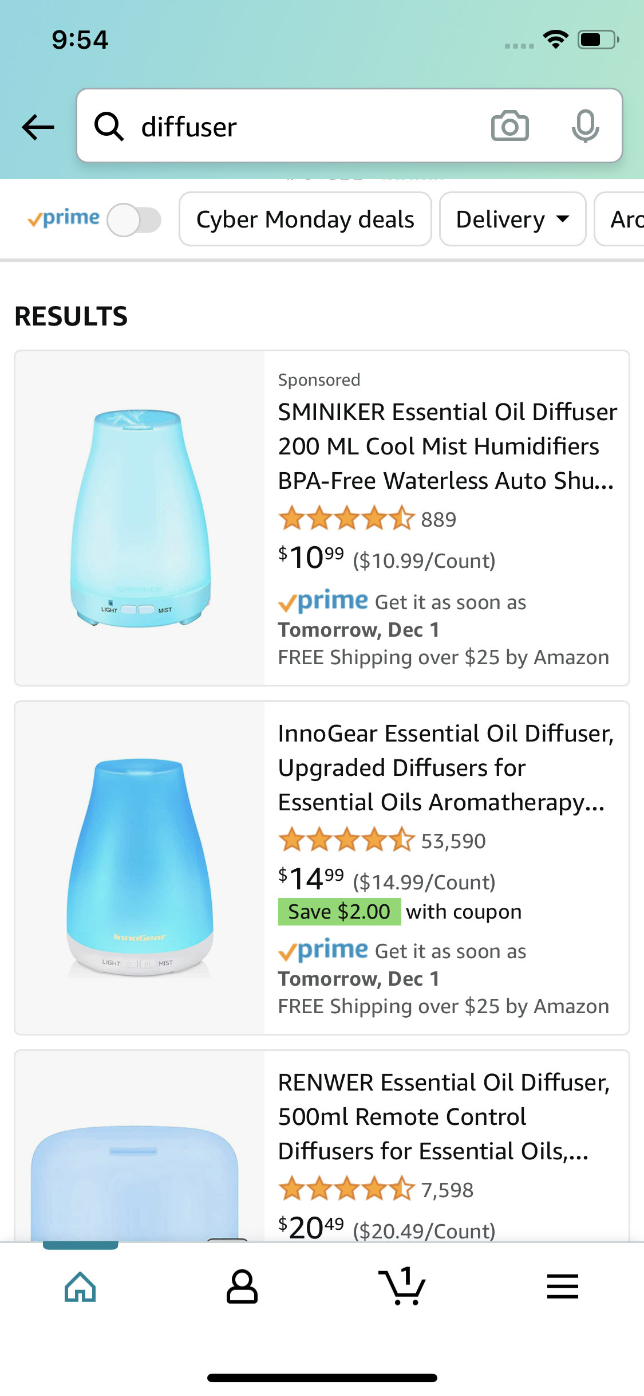644x1396 pixels.
Task: Open the shopping cart
Action: 402,1287
